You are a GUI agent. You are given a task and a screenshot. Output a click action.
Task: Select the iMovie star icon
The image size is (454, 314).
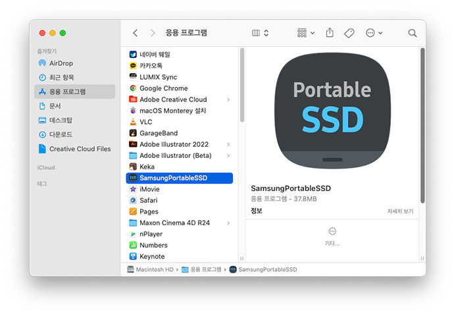[133, 189]
